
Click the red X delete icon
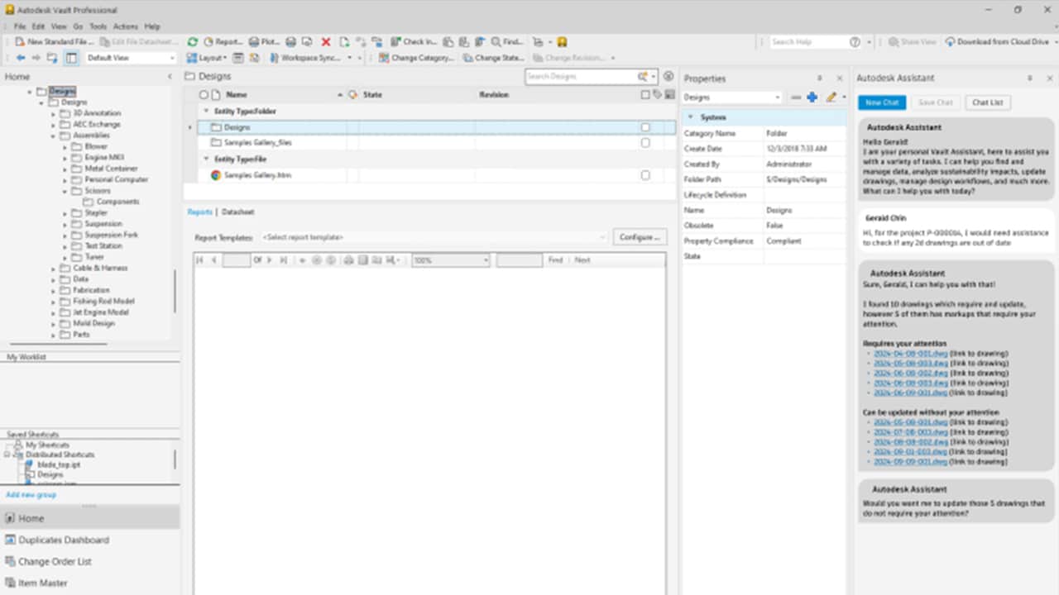[x=325, y=41]
